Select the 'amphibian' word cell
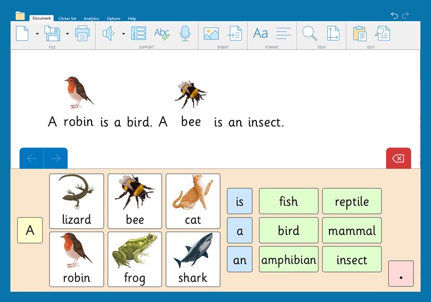The height and width of the screenshot is (302, 431). click(x=288, y=259)
